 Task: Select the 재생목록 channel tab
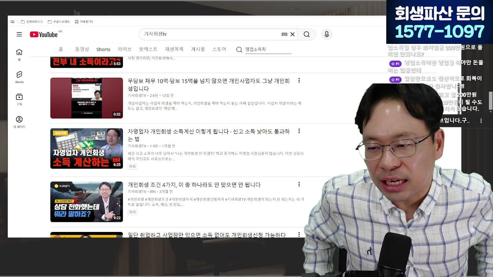(x=174, y=49)
